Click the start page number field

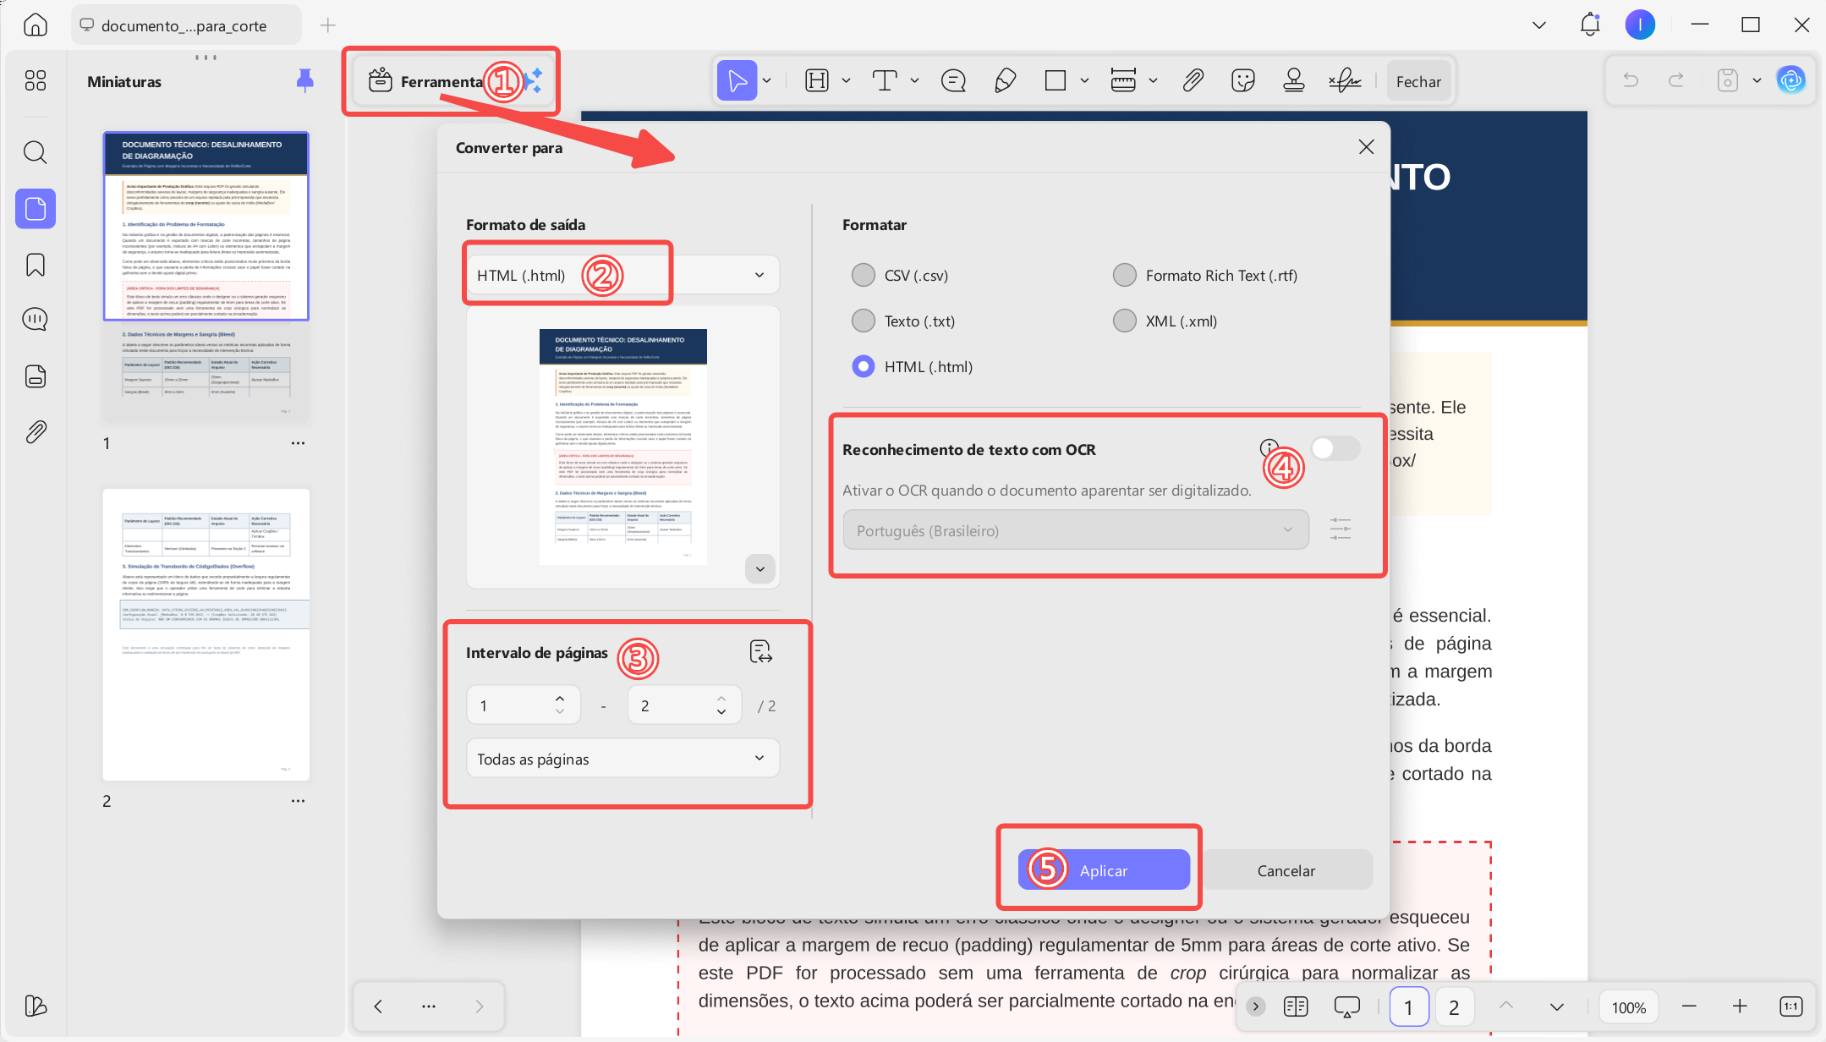coord(523,705)
